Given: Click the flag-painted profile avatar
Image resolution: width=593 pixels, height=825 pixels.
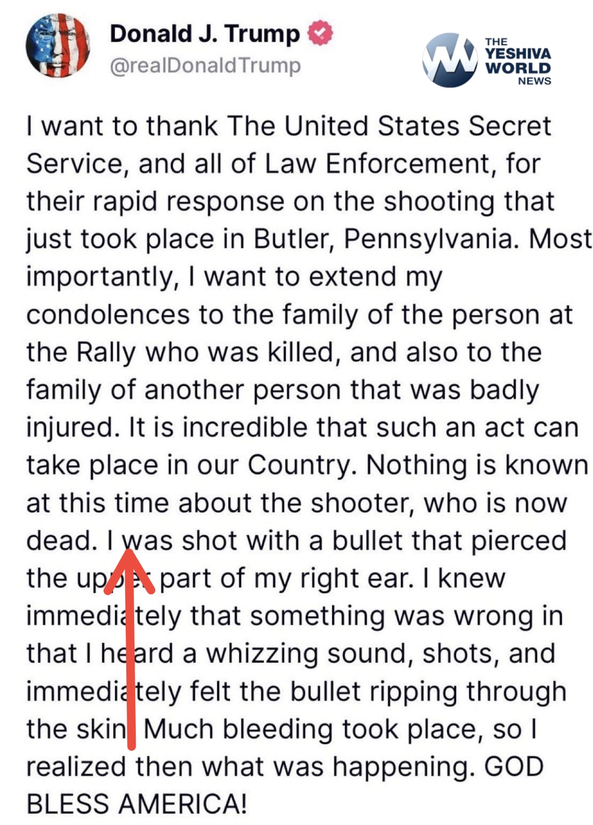Looking at the screenshot, I should pos(57,46).
